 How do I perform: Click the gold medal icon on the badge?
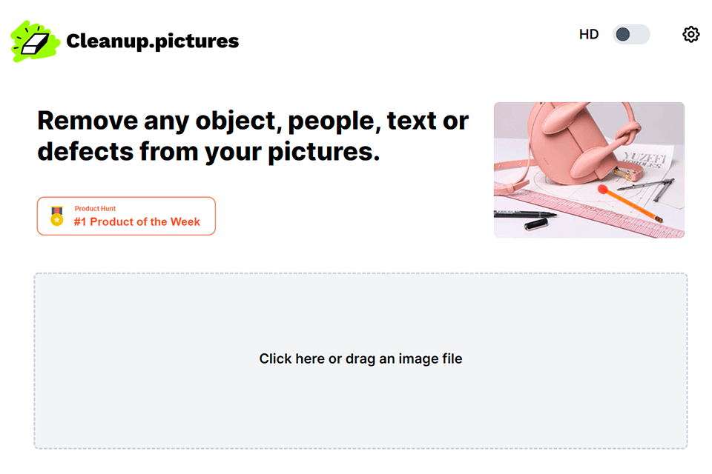coord(57,216)
